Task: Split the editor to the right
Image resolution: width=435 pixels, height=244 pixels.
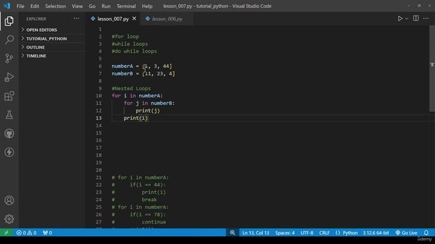Action: (x=415, y=18)
